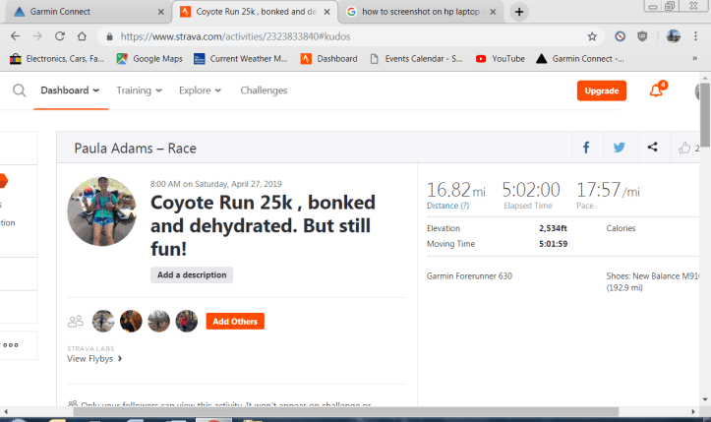
Task: Expand the Dashboard dropdown menu
Action: tap(70, 90)
